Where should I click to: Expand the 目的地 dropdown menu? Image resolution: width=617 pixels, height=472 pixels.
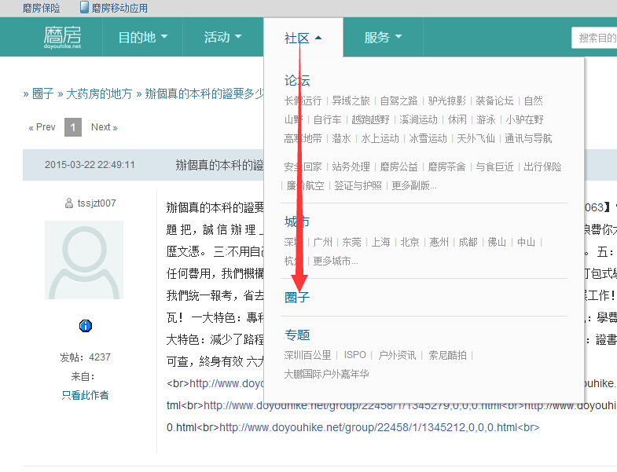(143, 38)
